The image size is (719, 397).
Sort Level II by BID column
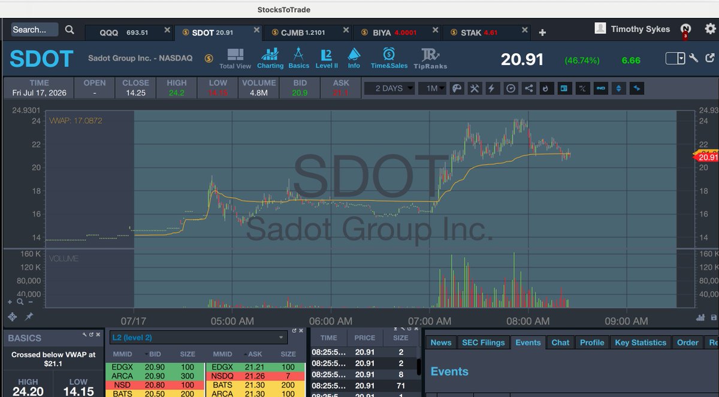(155, 354)
